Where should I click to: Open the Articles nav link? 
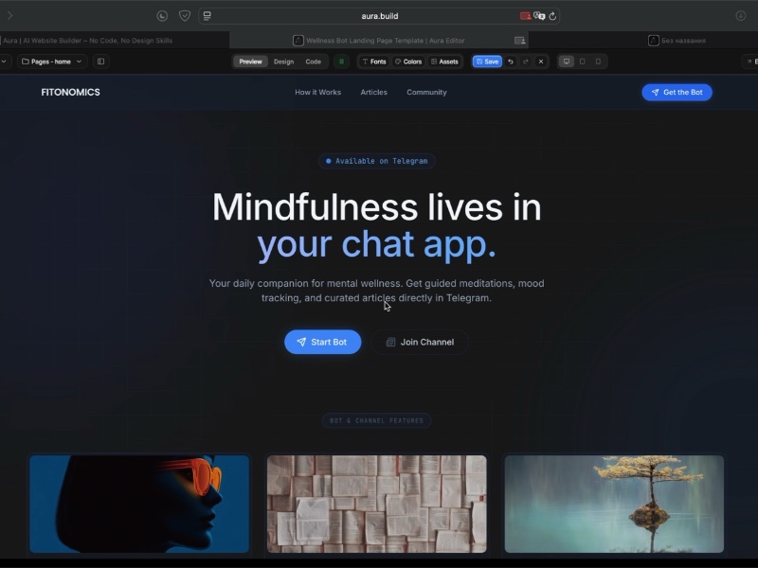[373, 92]
